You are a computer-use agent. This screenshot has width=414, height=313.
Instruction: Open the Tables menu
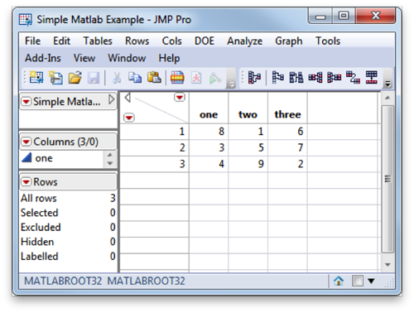coord(98,41)
